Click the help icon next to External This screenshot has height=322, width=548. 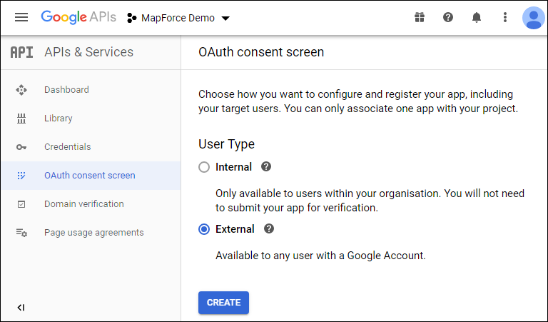click(269, 229)
